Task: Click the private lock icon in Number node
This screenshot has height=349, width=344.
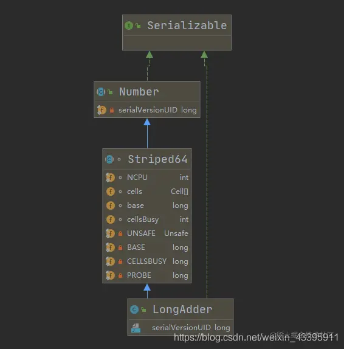Action: 112,110
